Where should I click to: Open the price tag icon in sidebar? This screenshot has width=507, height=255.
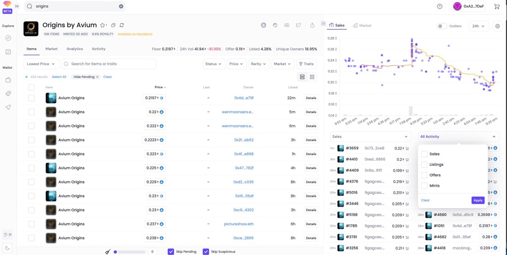click(x=8, y=94)
